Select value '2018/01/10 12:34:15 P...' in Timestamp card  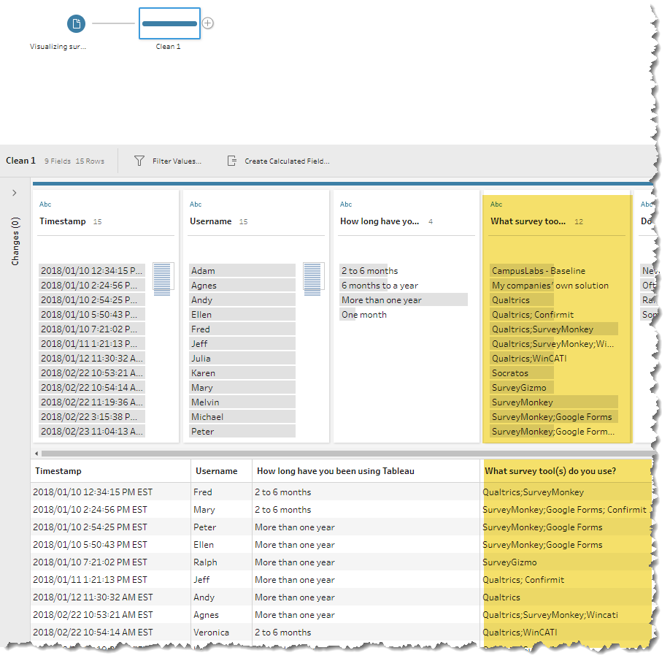(x=92, y=271)
